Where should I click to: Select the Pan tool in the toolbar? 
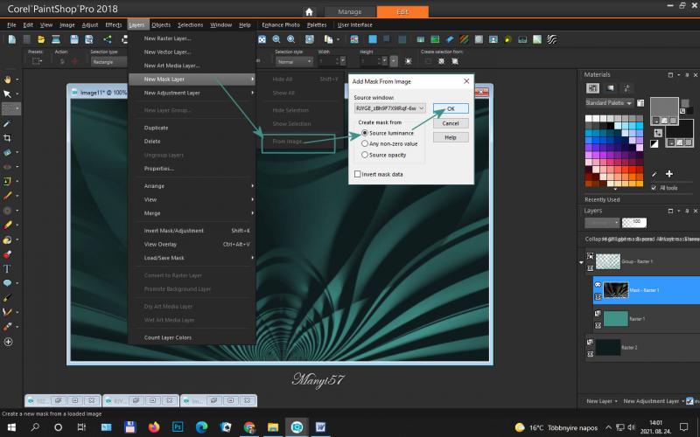coord(7,79)
